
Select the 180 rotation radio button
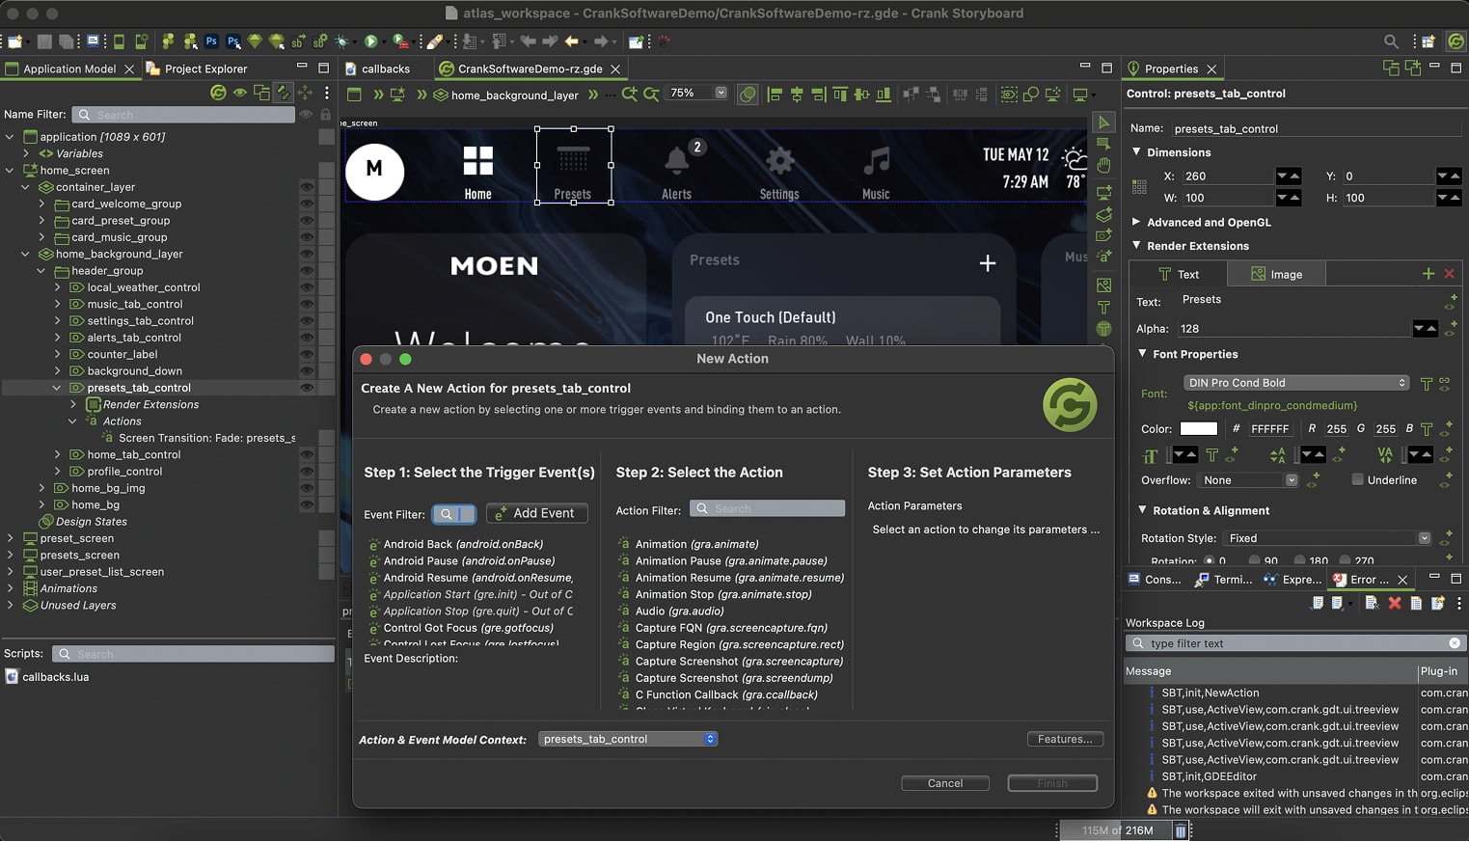[1299, 560]
